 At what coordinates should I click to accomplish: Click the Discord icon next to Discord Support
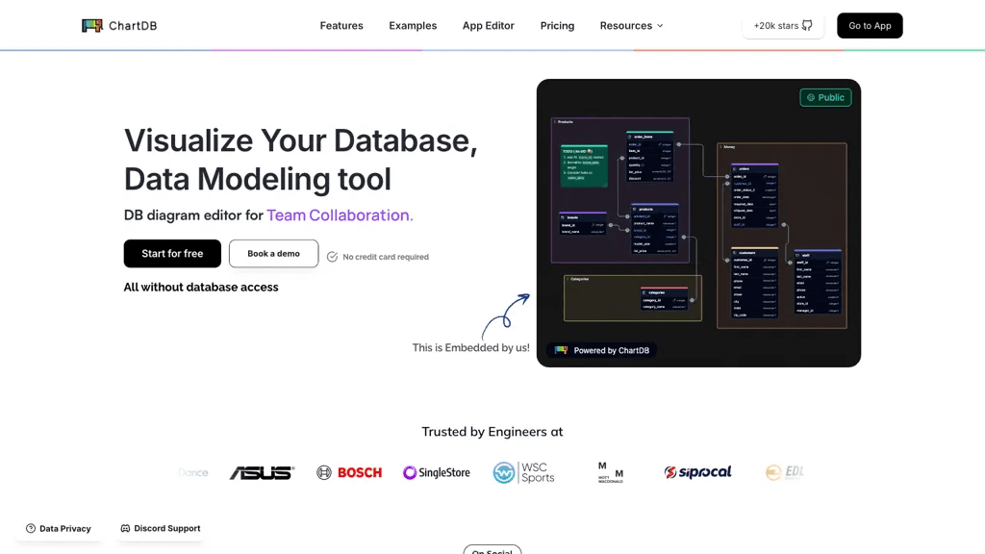pyautogui.click(x=125, y=528)
